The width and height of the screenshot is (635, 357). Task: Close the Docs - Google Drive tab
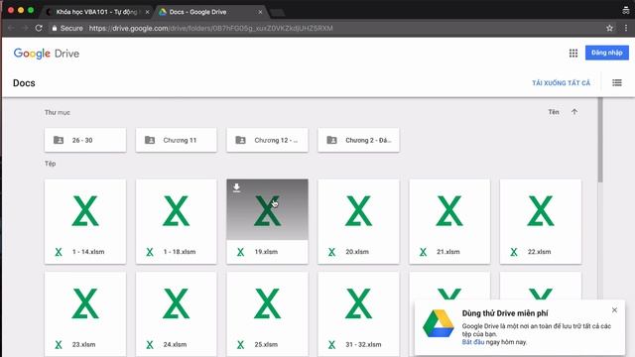[260, 12]
